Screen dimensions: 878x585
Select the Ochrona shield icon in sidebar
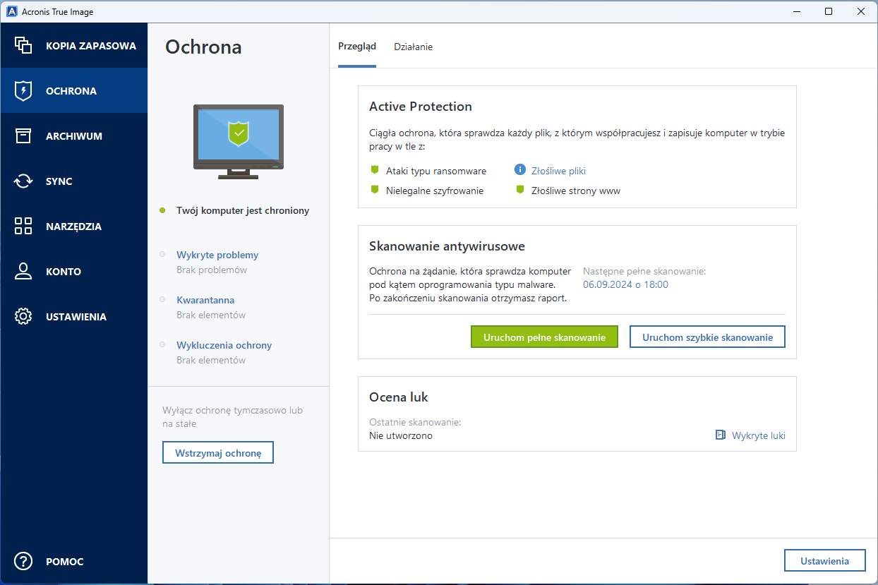coord(23,90)
